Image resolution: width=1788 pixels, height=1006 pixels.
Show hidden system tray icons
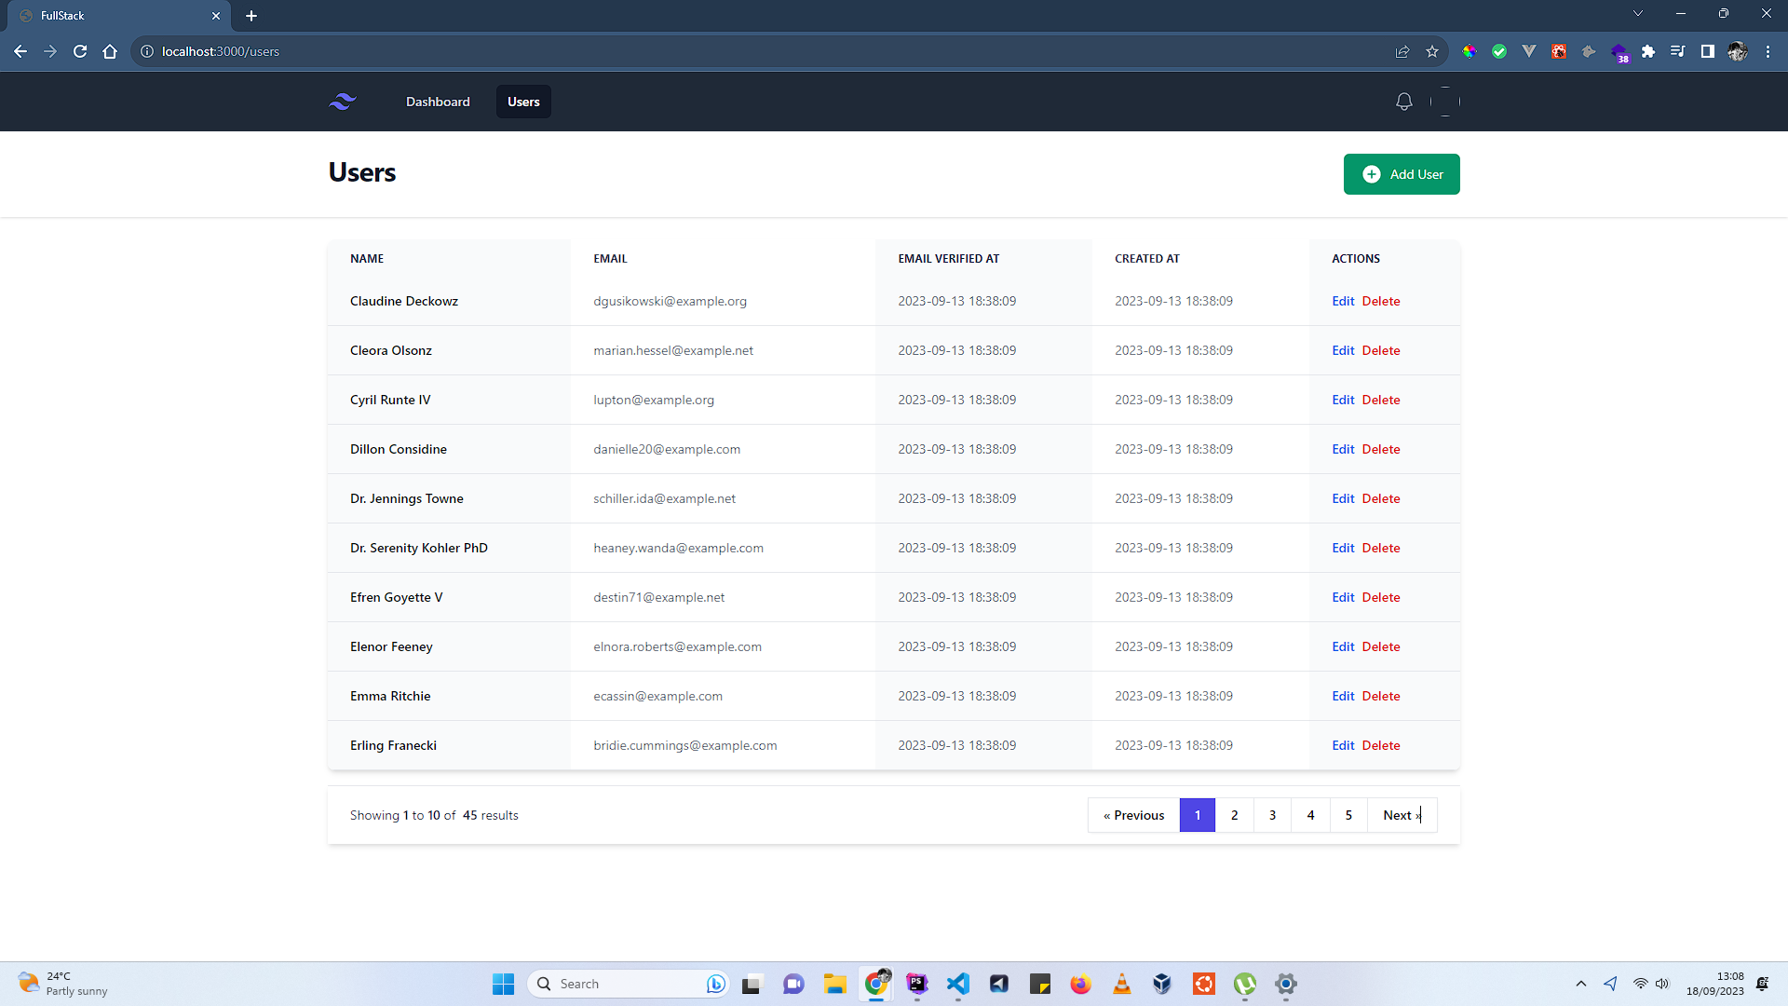[1581, 984]
